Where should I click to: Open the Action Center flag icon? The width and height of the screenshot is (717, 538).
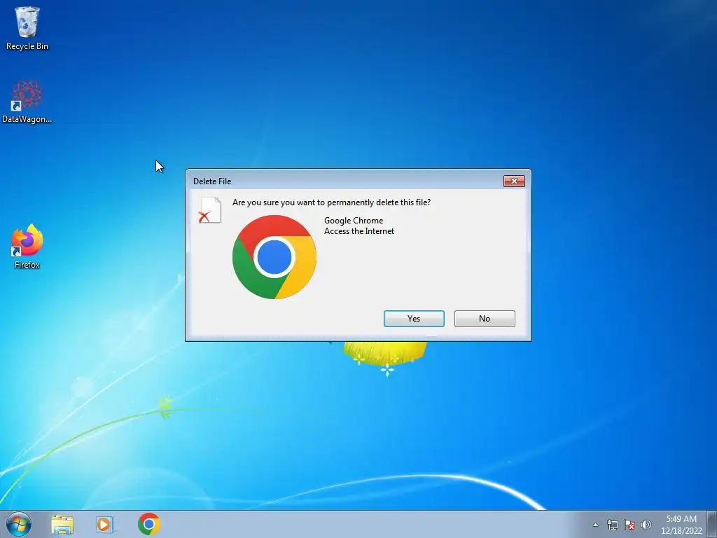click(x=629, y=525)
